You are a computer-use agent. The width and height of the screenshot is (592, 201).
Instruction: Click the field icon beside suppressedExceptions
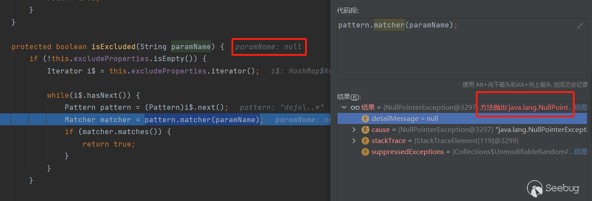coord(365,152)
